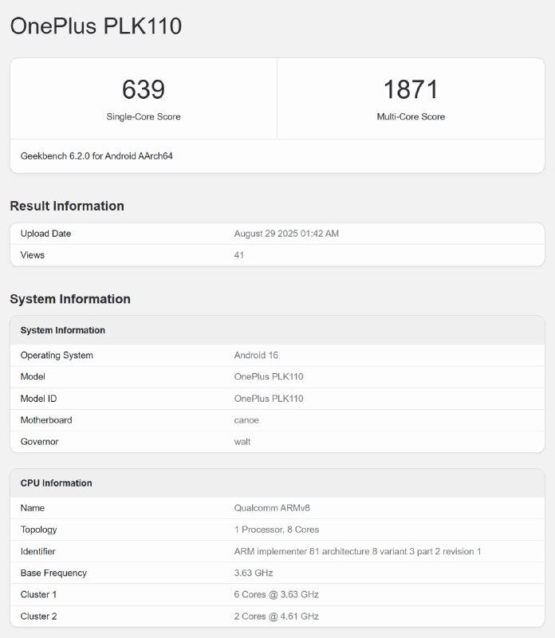This screenshot has width=555, height=638.
Task: Select the views count 41
Action: (x=239, y=255)
